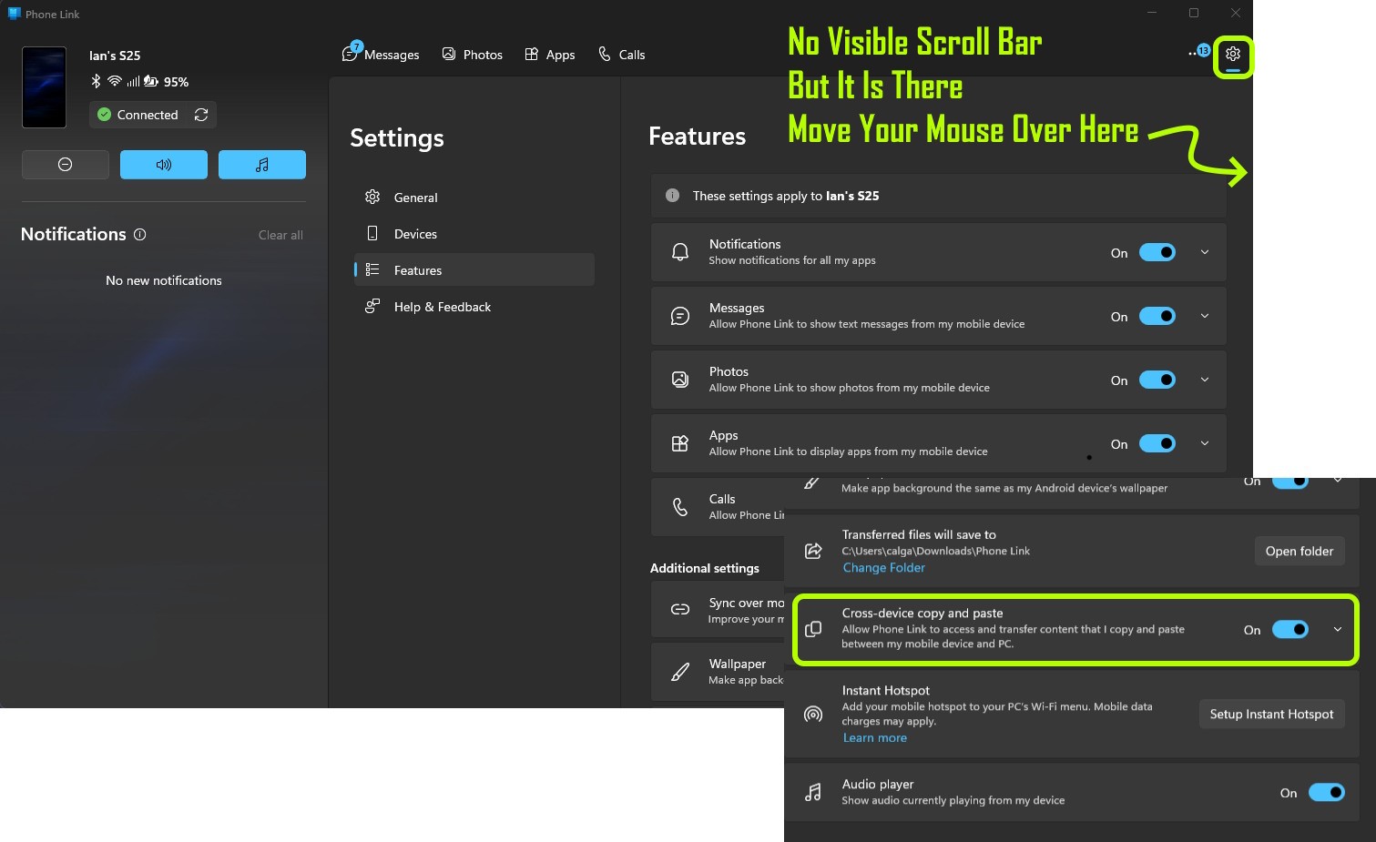Screen dimensions: 1376x842
Task: Open the Messages tab
Action: [x=382, y=55]
